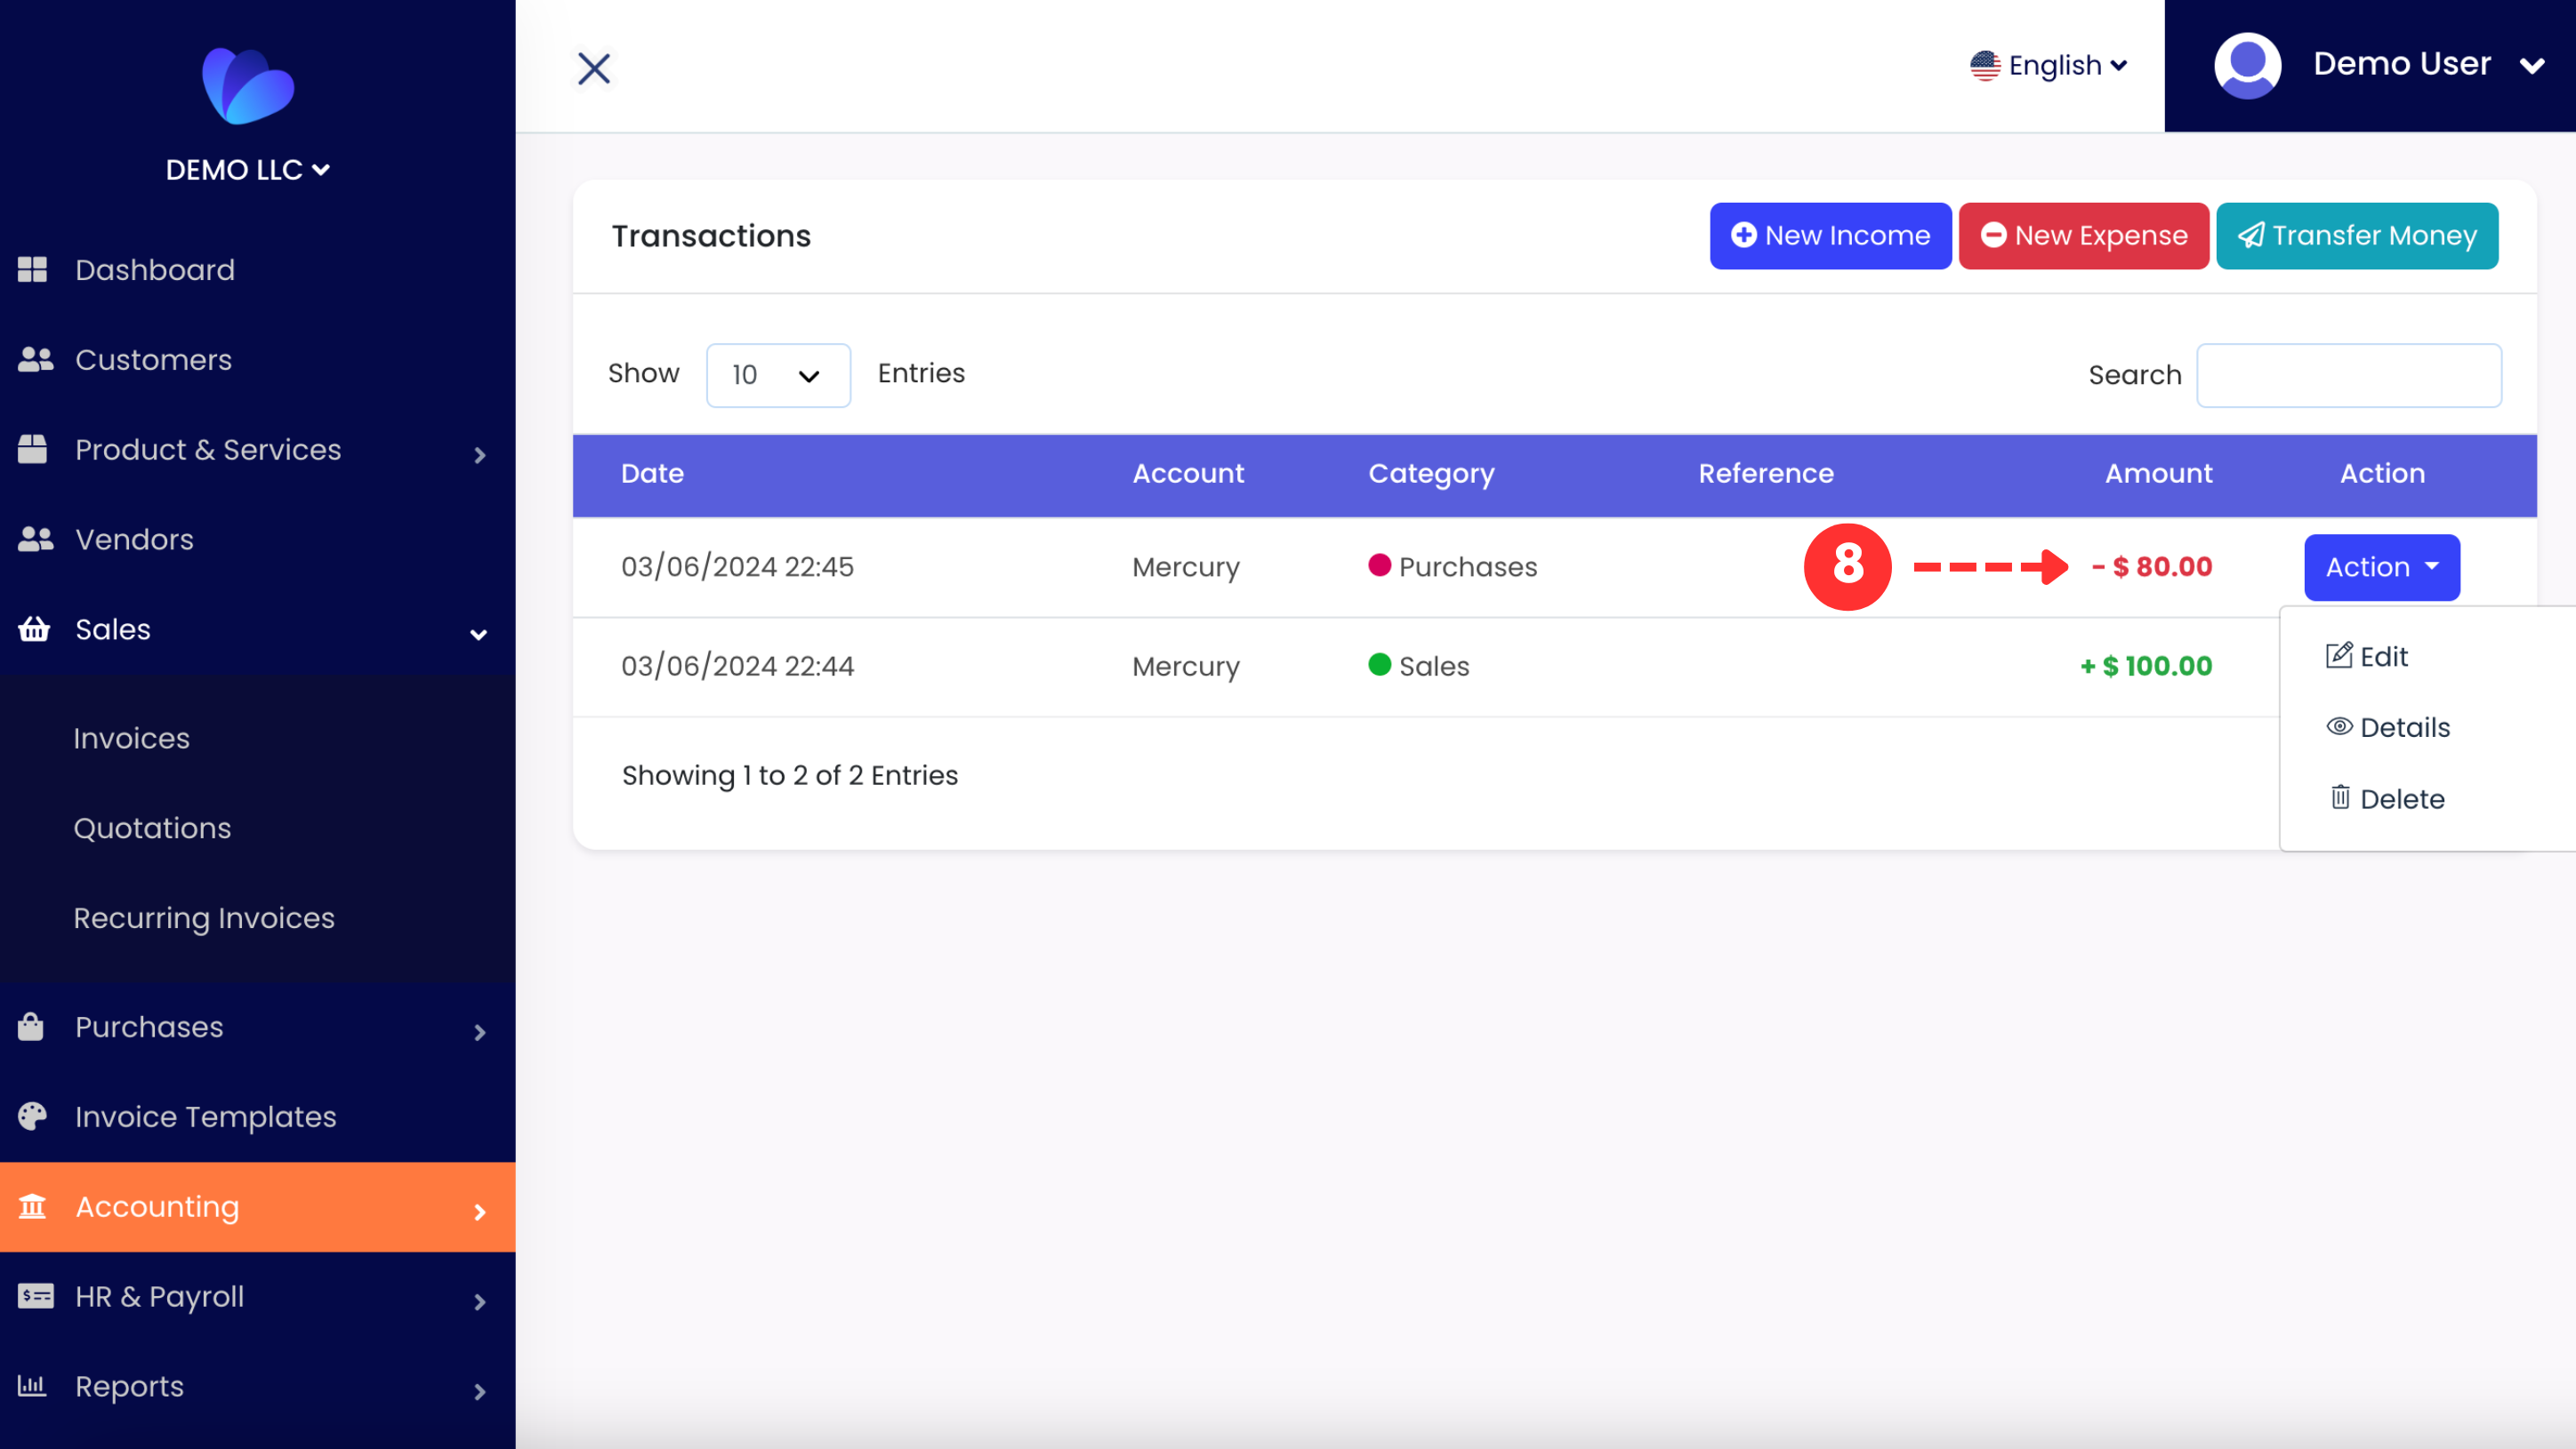Expand Product & Services chevron
Image resolution: width=2576 pixels, height=1449 pixels.
(x=480, y=454)
